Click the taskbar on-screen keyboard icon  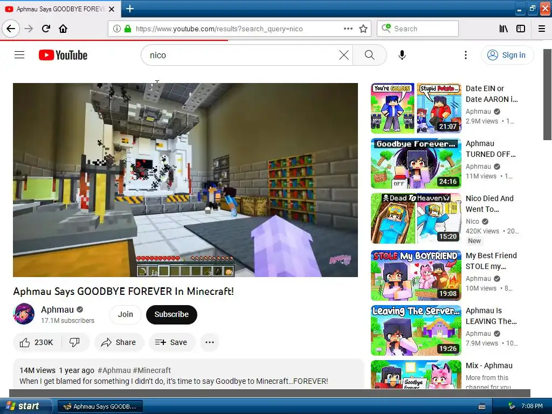point(482,406)
